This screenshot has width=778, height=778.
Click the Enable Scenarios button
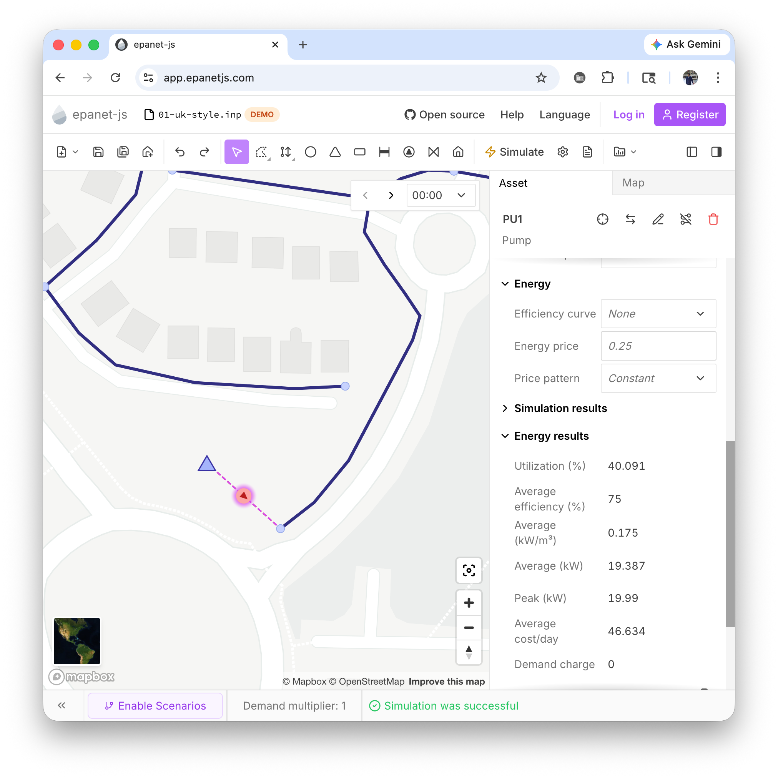[x=155, y=705]
